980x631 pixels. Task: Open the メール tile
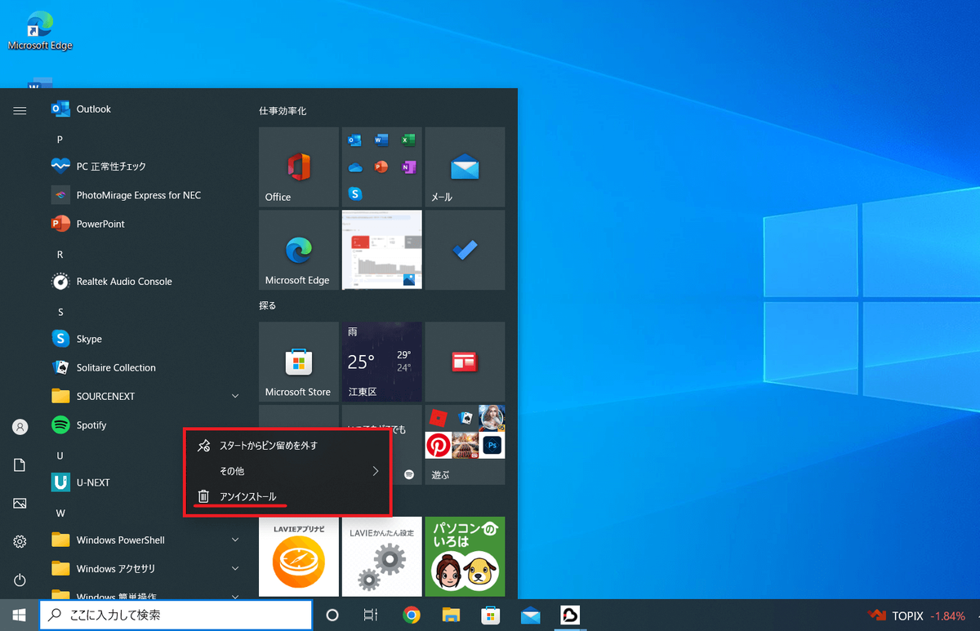[x=465, y=167]
